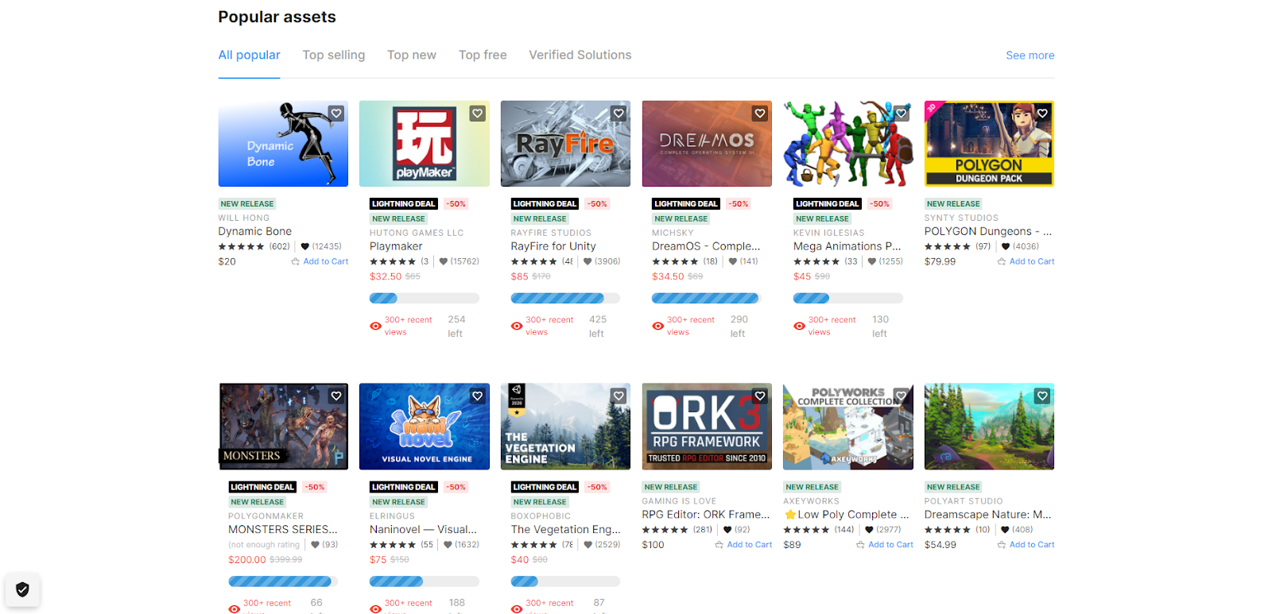Click the eye views icon under DreamOS
Viewport: 1272px width, 614px height.
pyautogui.click(x=657, y=326)
